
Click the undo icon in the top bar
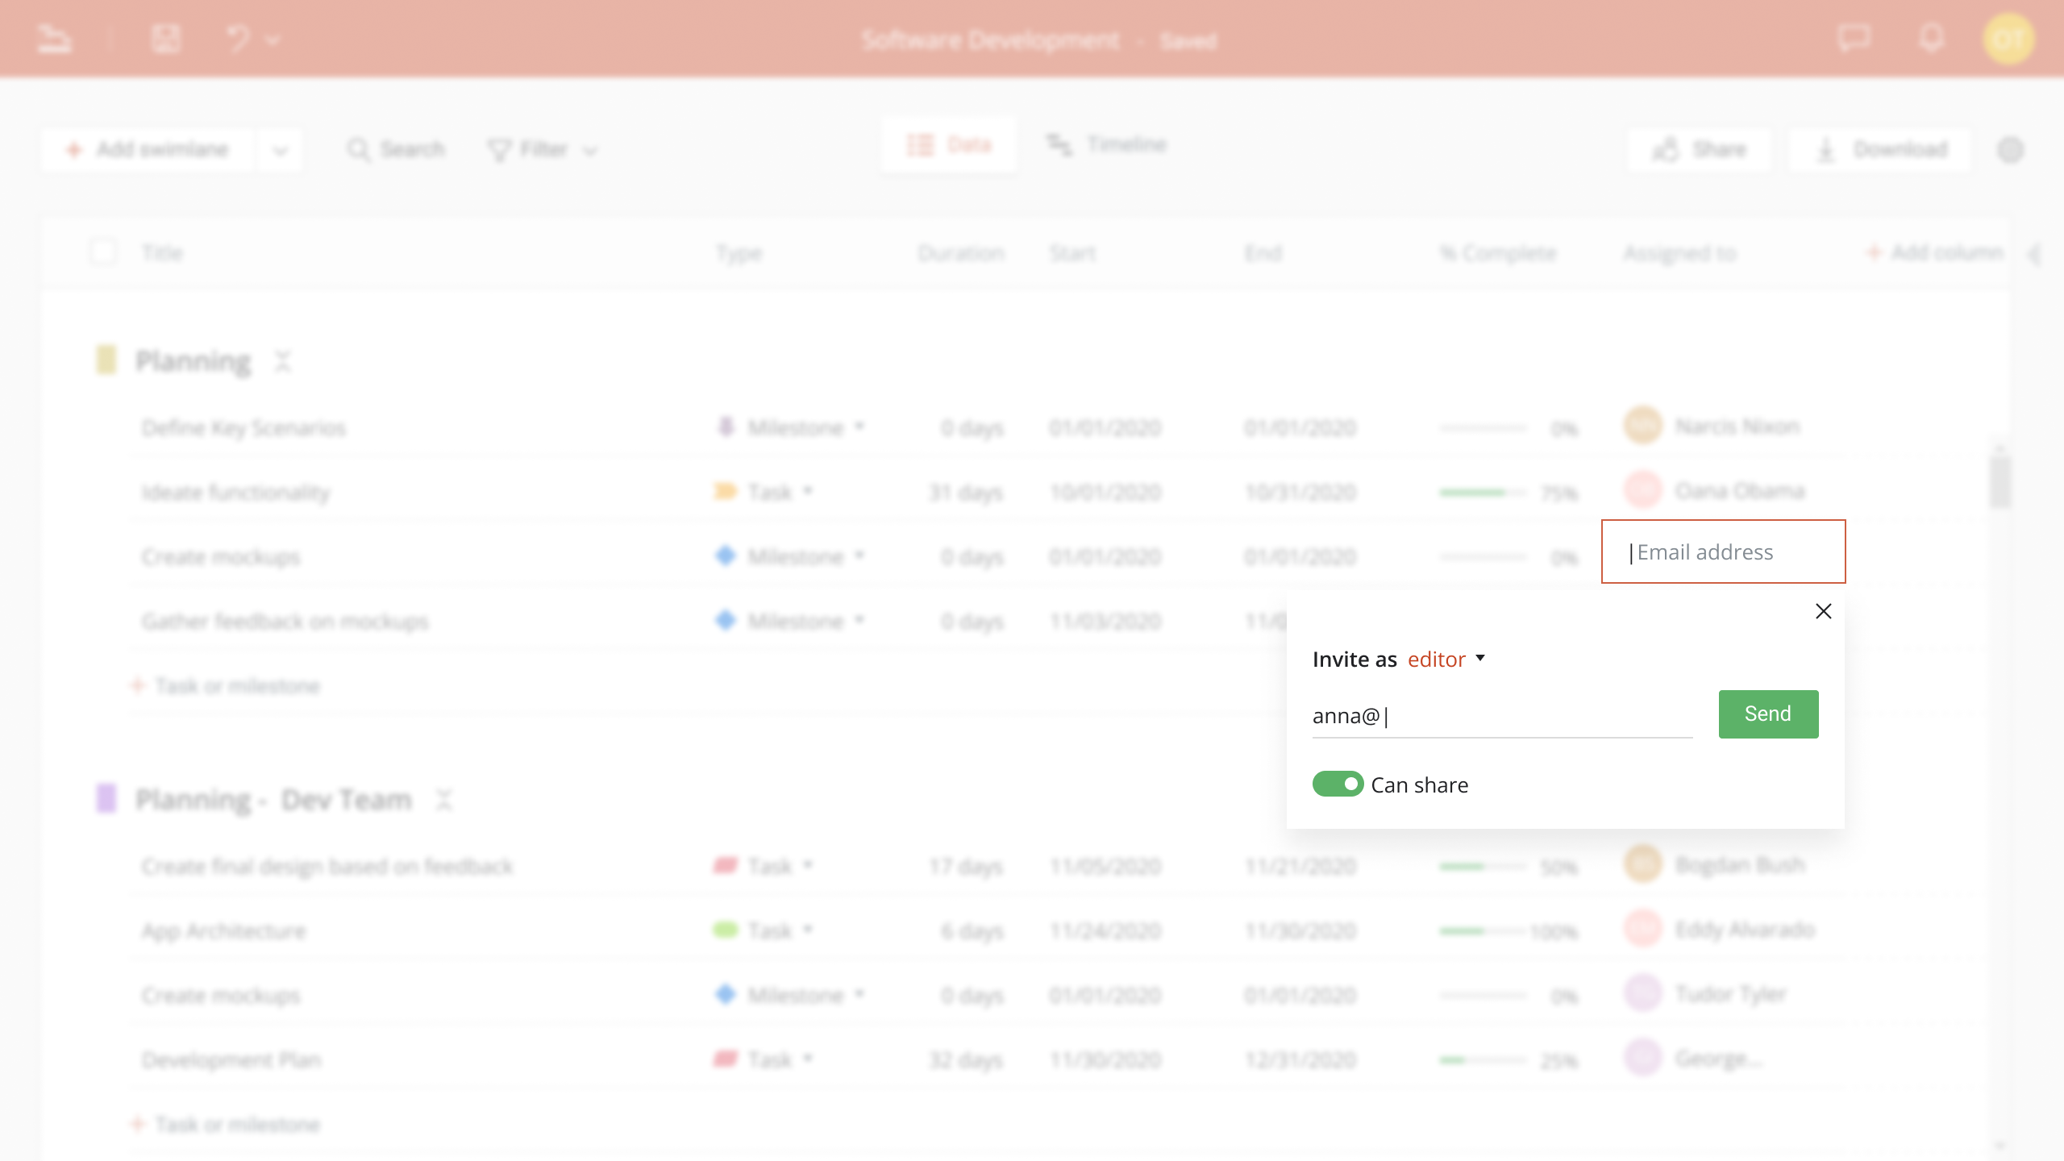tap(236, 38)
